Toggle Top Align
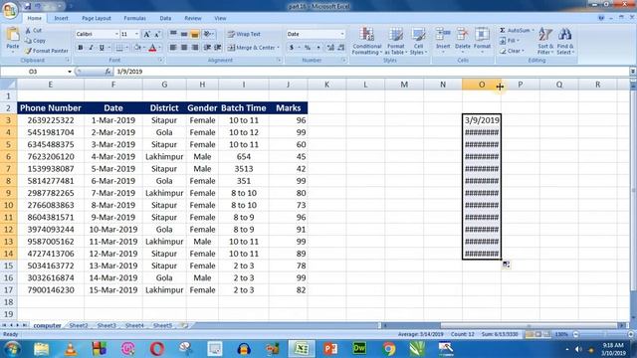This screenshot has height=358, width=637. point(173,34)
